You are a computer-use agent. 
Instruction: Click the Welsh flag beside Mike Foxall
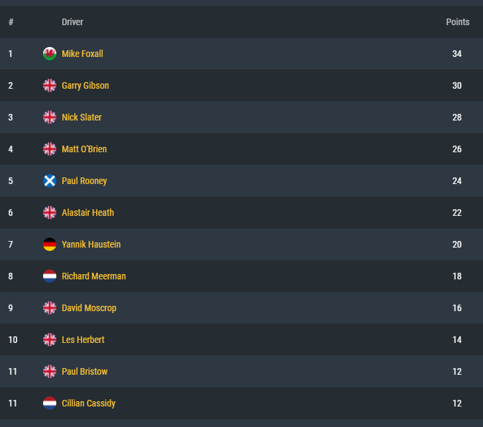pyautogui.click(x=50, y=54)
